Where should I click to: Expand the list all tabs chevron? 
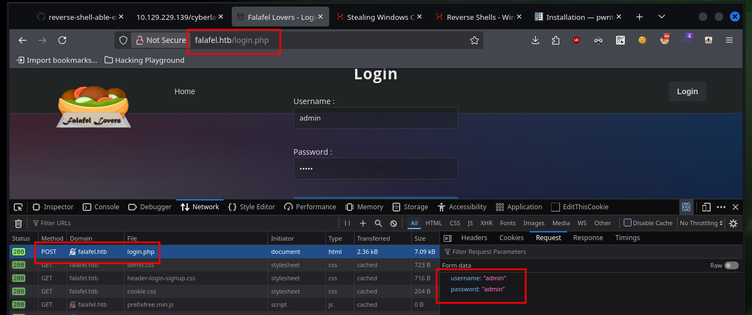(662, 17)
